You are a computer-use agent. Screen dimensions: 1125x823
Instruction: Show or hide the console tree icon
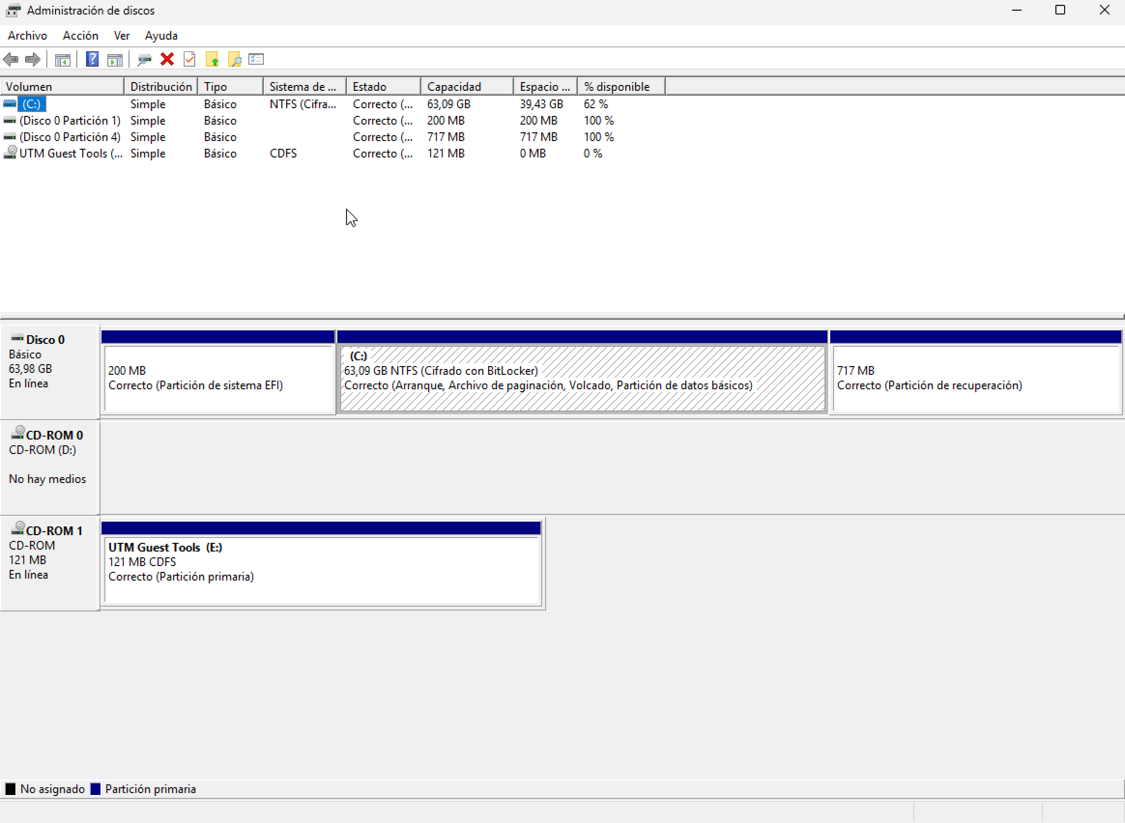point(62,60)
